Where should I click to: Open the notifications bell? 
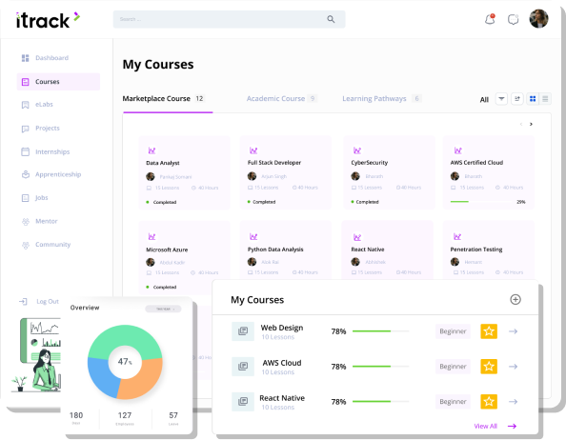click(x=490, y=19)
